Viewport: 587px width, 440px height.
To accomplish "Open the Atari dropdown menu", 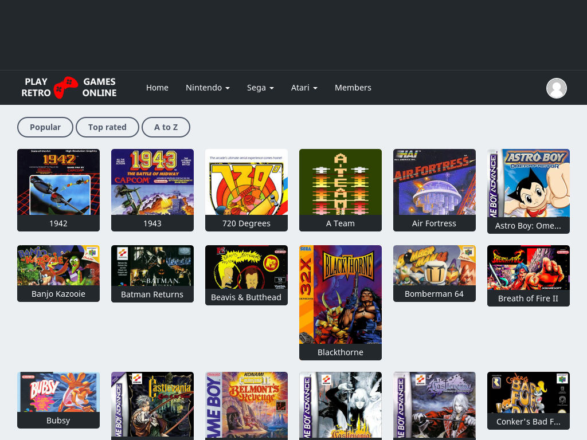I will [304, 88].
